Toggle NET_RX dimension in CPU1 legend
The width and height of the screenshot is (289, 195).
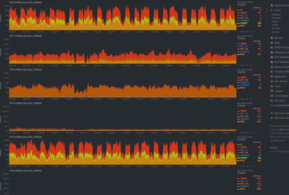(244, 49)
